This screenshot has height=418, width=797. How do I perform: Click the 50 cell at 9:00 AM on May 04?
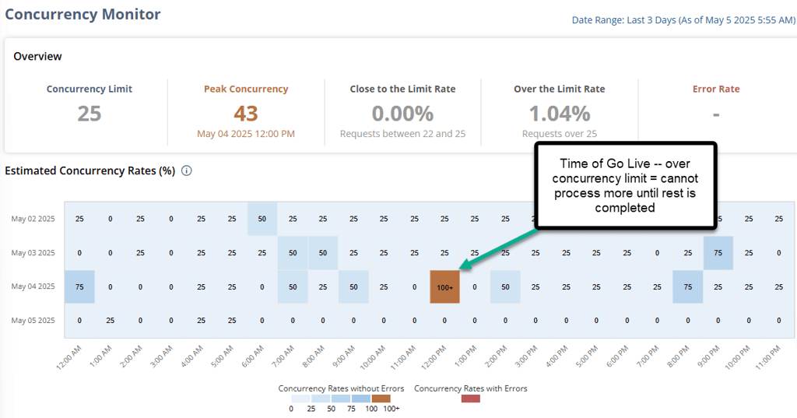tap(353, 286)
